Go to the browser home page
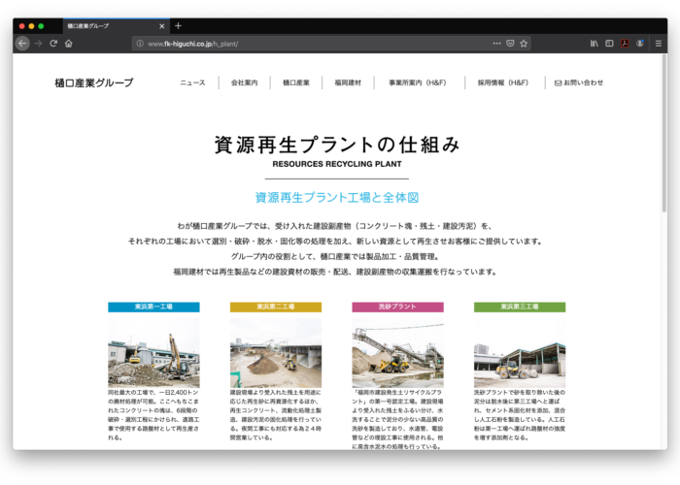Viewport: 680px width, 485px height. [69, 44]
